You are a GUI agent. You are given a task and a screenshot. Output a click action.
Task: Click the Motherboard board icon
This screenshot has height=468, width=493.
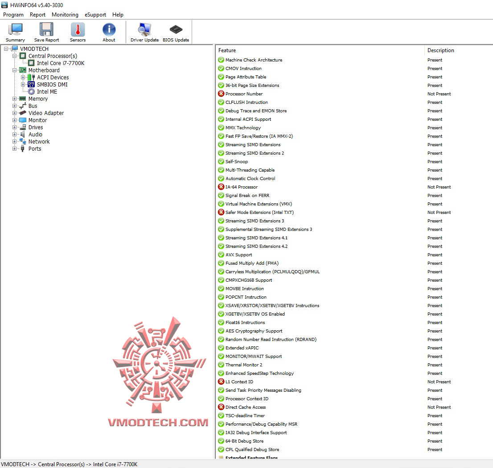coord(23,70)
